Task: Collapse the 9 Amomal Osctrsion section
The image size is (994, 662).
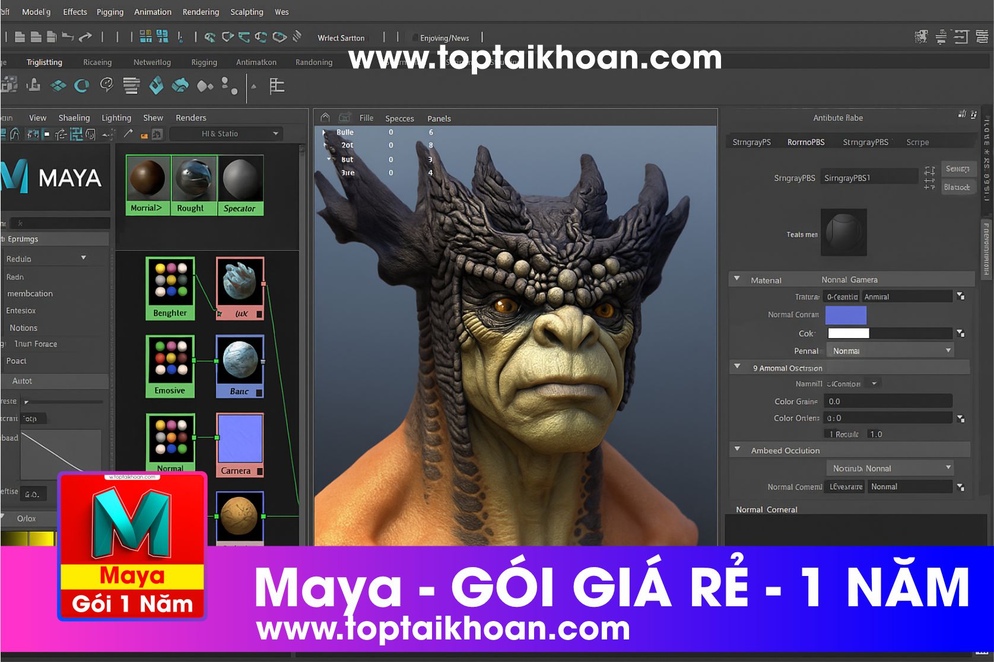Action: [x=737, y=367]
